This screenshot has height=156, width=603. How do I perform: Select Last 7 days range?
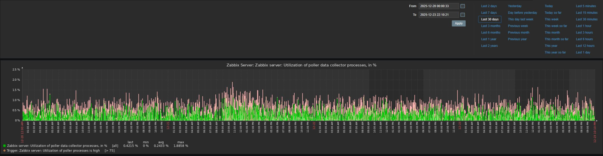489,13
